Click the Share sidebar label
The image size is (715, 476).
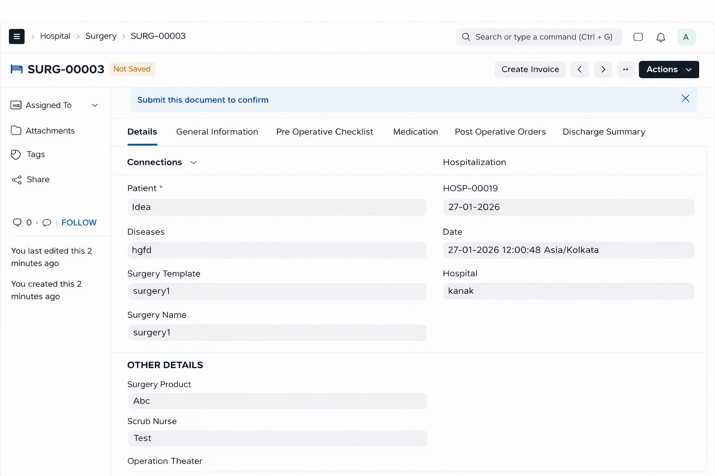38,179
